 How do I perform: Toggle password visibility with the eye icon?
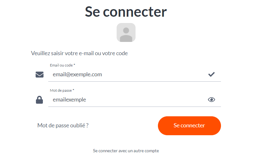tap(212, 100)
